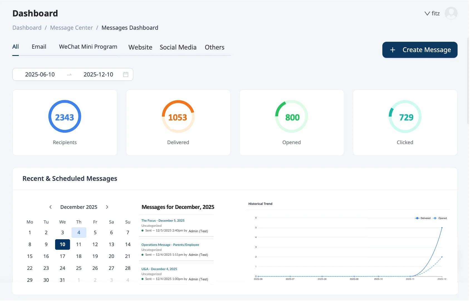
Task: Click 'Sent — 12/4/2025 1:11pm' status text
Action: pyautogui.click(x=164, y=255)
